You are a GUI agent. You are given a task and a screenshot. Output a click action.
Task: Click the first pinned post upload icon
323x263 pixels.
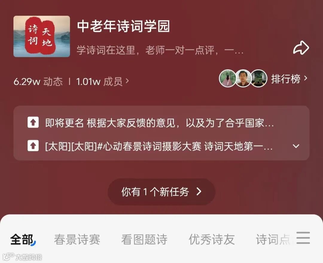pyautogui.click(x=33, y=122)
